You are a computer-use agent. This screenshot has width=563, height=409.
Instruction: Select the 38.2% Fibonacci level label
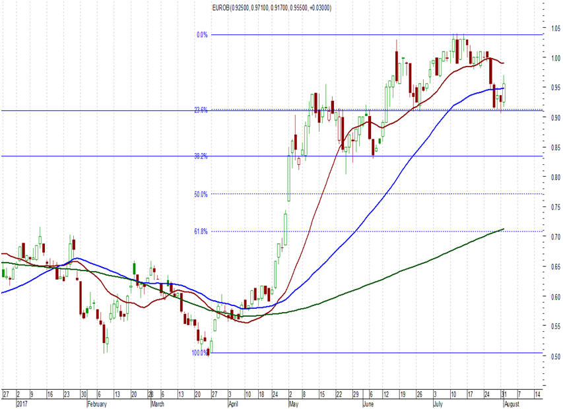201,156
